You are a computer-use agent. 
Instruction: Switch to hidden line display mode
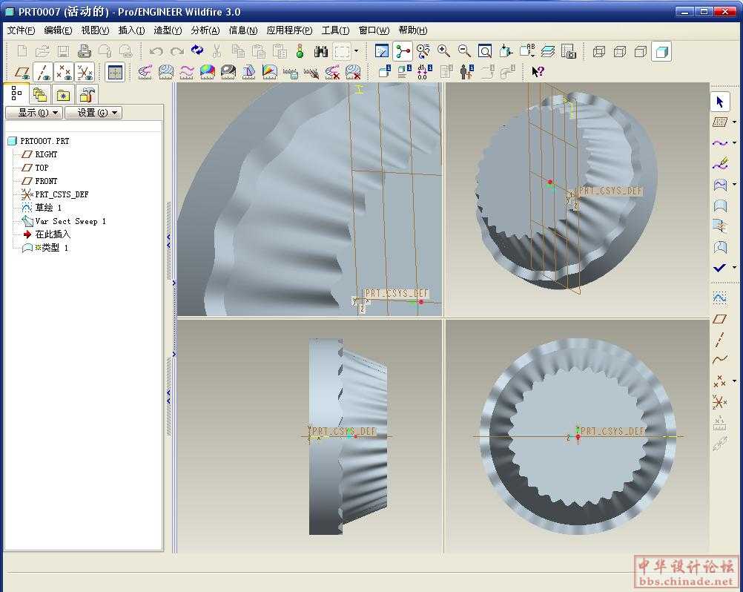point(620,51)
